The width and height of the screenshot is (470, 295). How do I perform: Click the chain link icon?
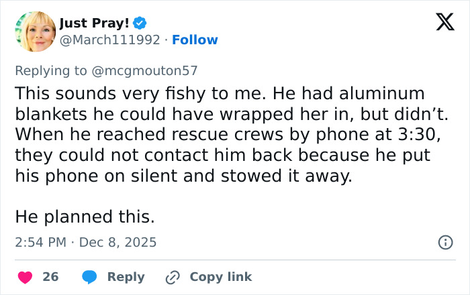(x=173, y=277)
